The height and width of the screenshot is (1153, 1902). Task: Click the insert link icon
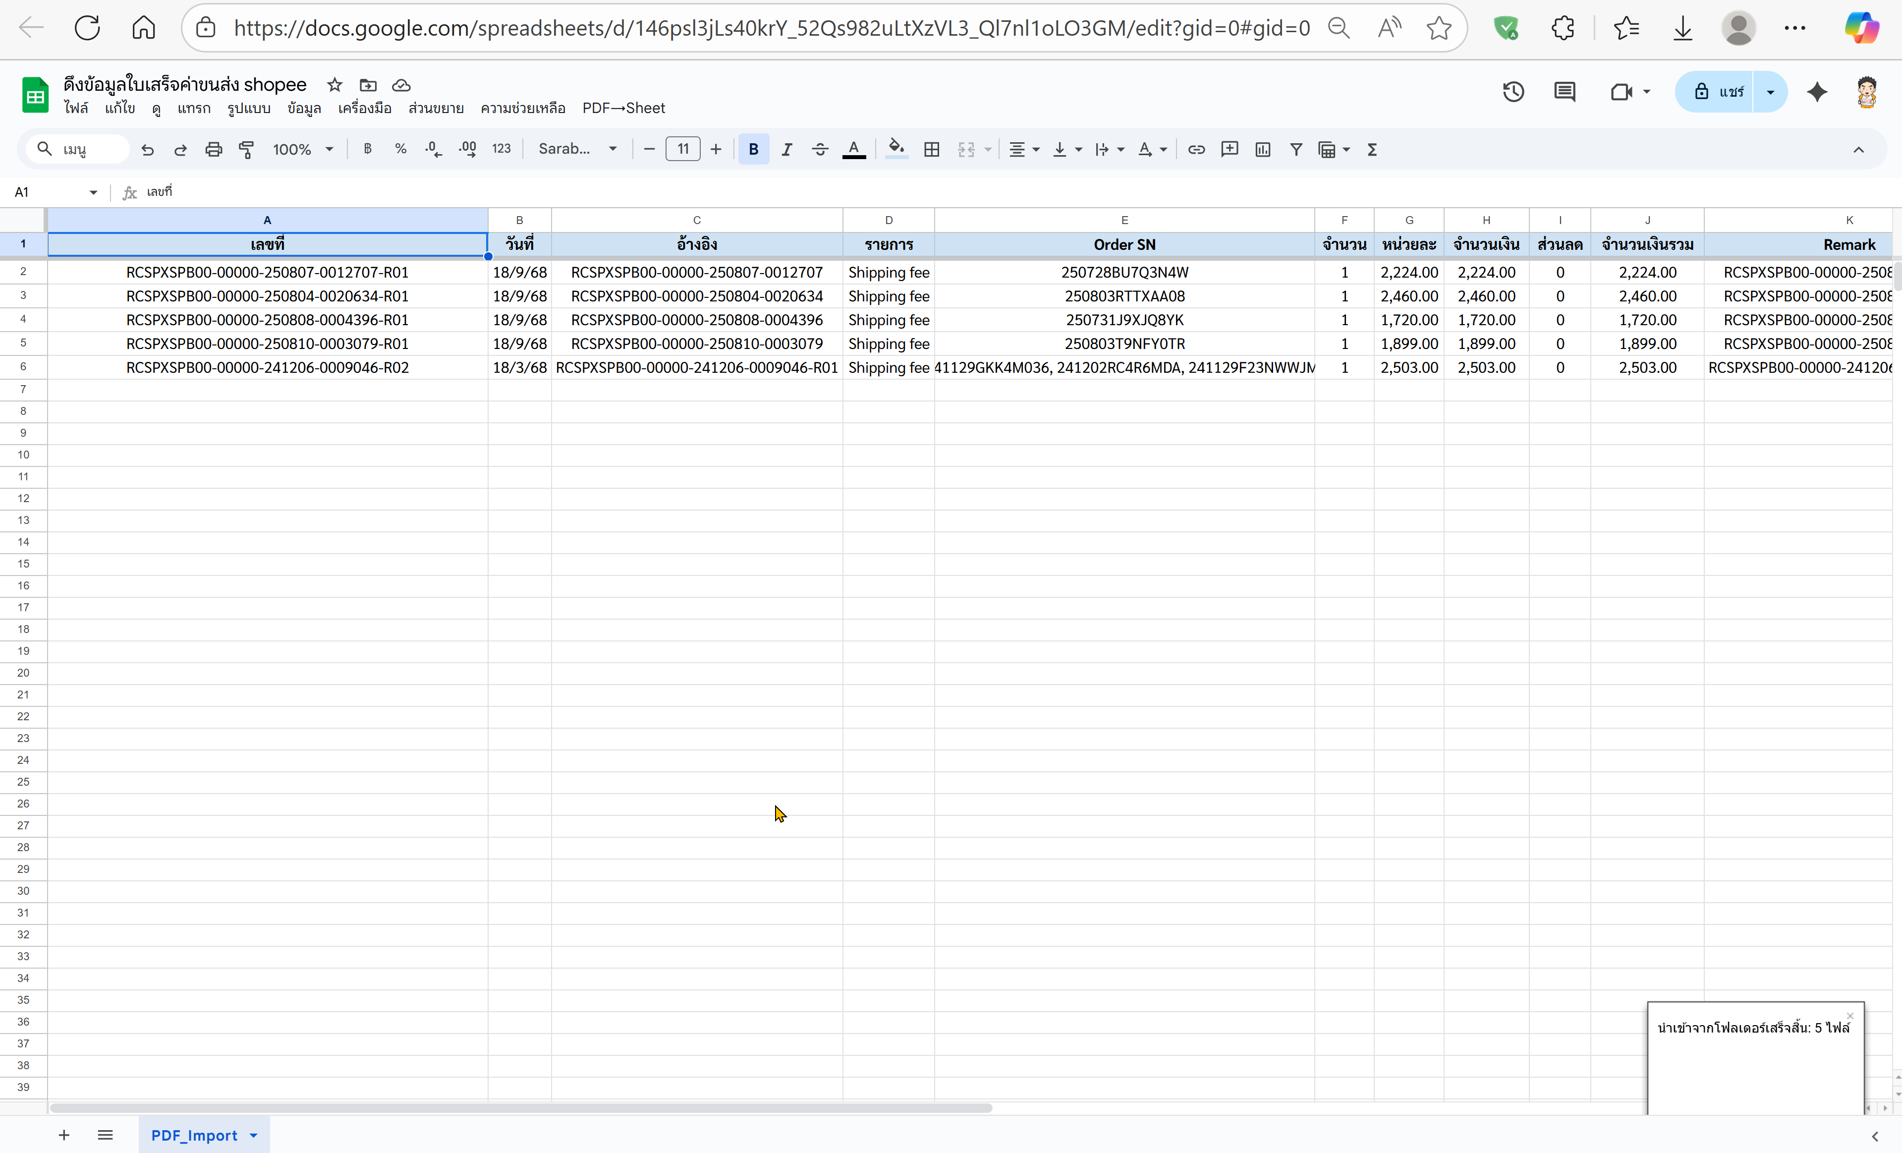[1196, 150]
